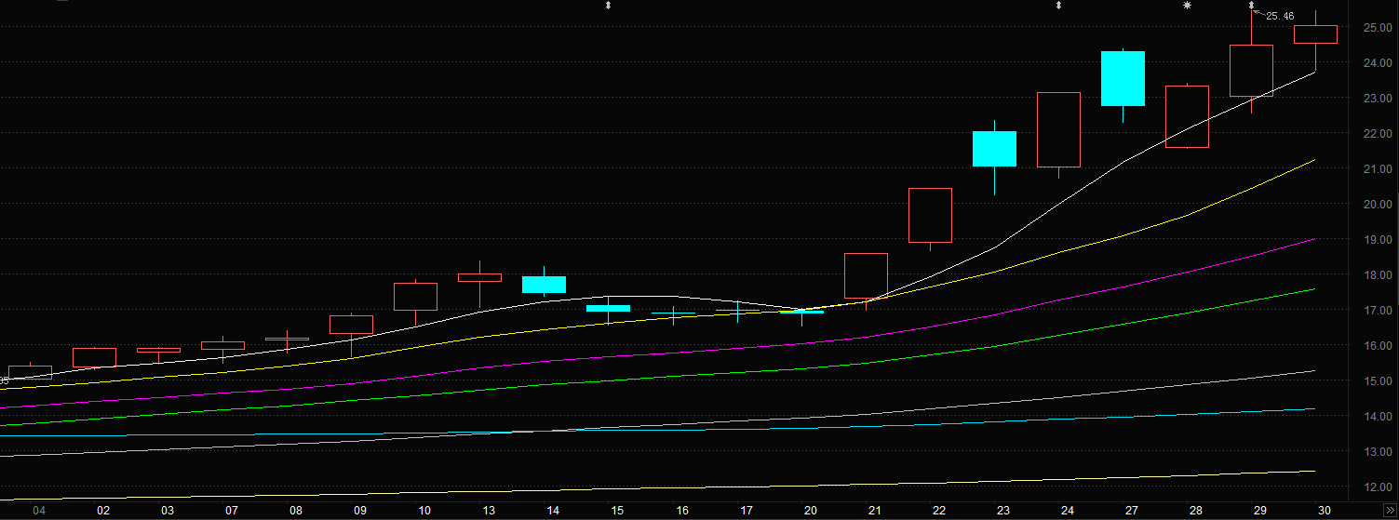
Task: Click the up-down arrow marker above the 24 candle
Action: click(x=1058, y=6)
